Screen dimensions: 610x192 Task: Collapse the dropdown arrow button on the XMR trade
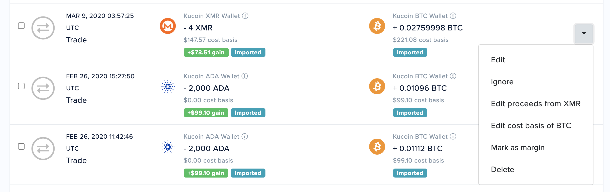584,33
